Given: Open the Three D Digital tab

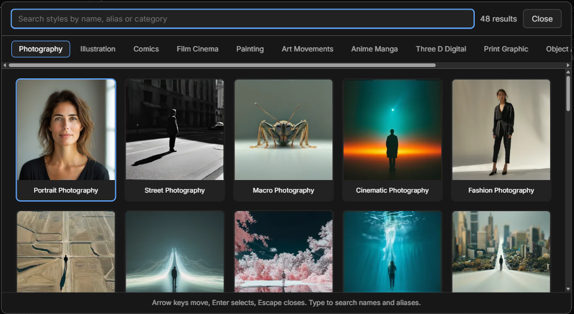Looking at the screenshot, I should 441,49.
